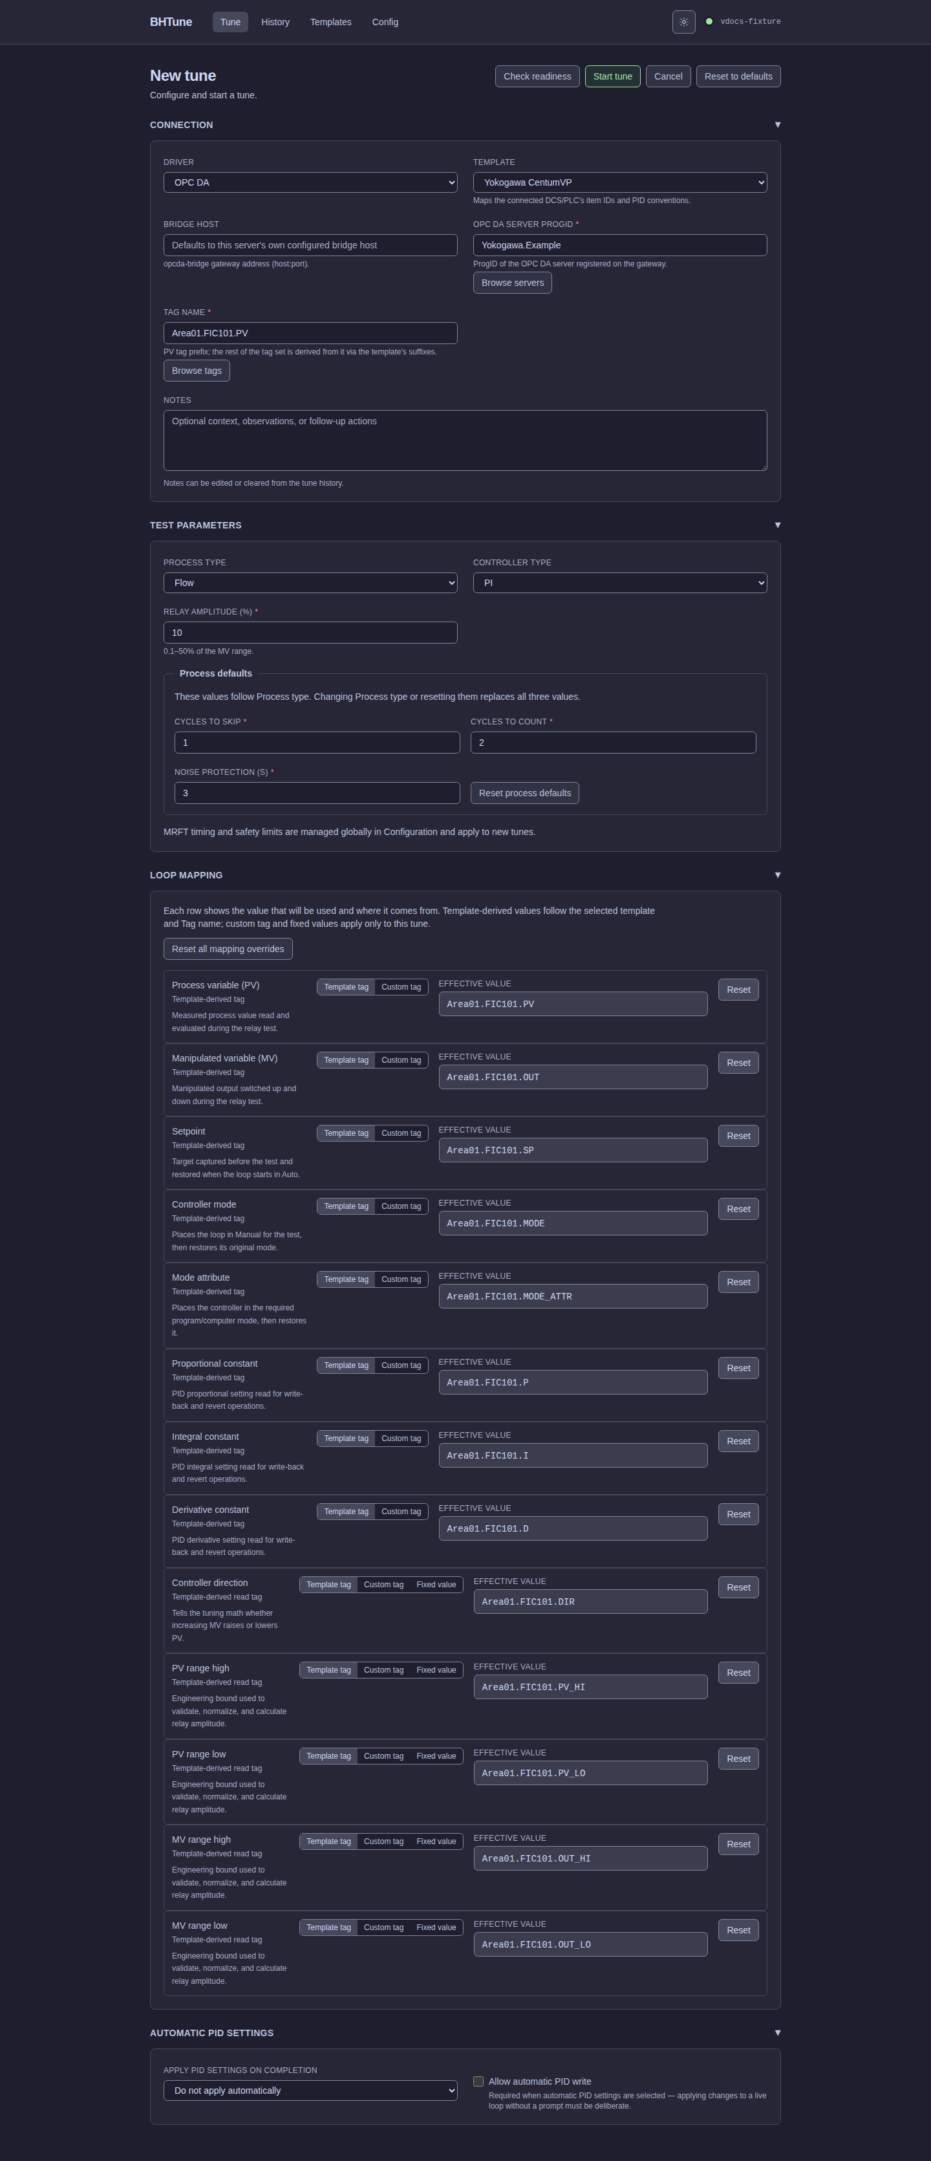This screenshot has width=931, height=2161.
Task: Collapse the Loop Mapping section arrow
Action: pos(778,875)
